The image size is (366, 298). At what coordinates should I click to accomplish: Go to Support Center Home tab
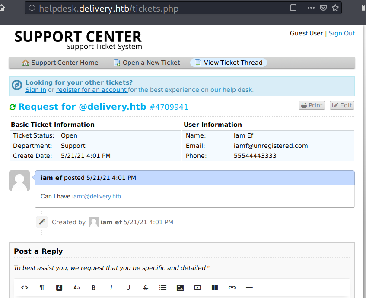coord(60,63)
